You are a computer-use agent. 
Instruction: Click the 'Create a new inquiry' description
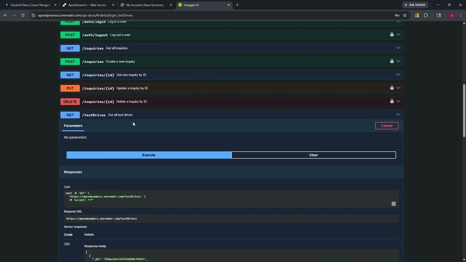click(x=121, y=61)
